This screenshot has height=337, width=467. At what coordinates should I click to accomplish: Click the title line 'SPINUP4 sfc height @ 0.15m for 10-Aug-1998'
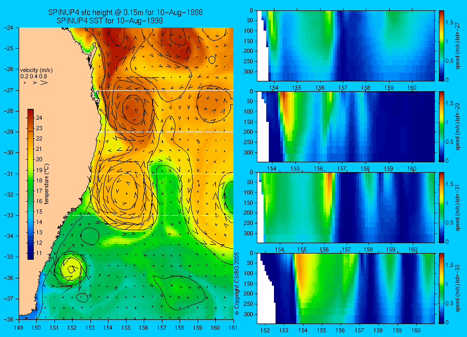tap(126, 12)
